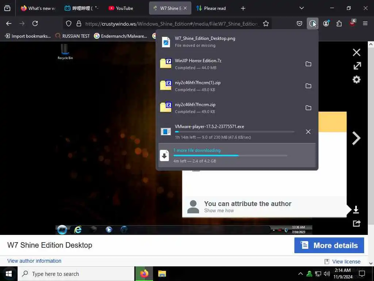Open the Windows notification center

pos(362,274)
